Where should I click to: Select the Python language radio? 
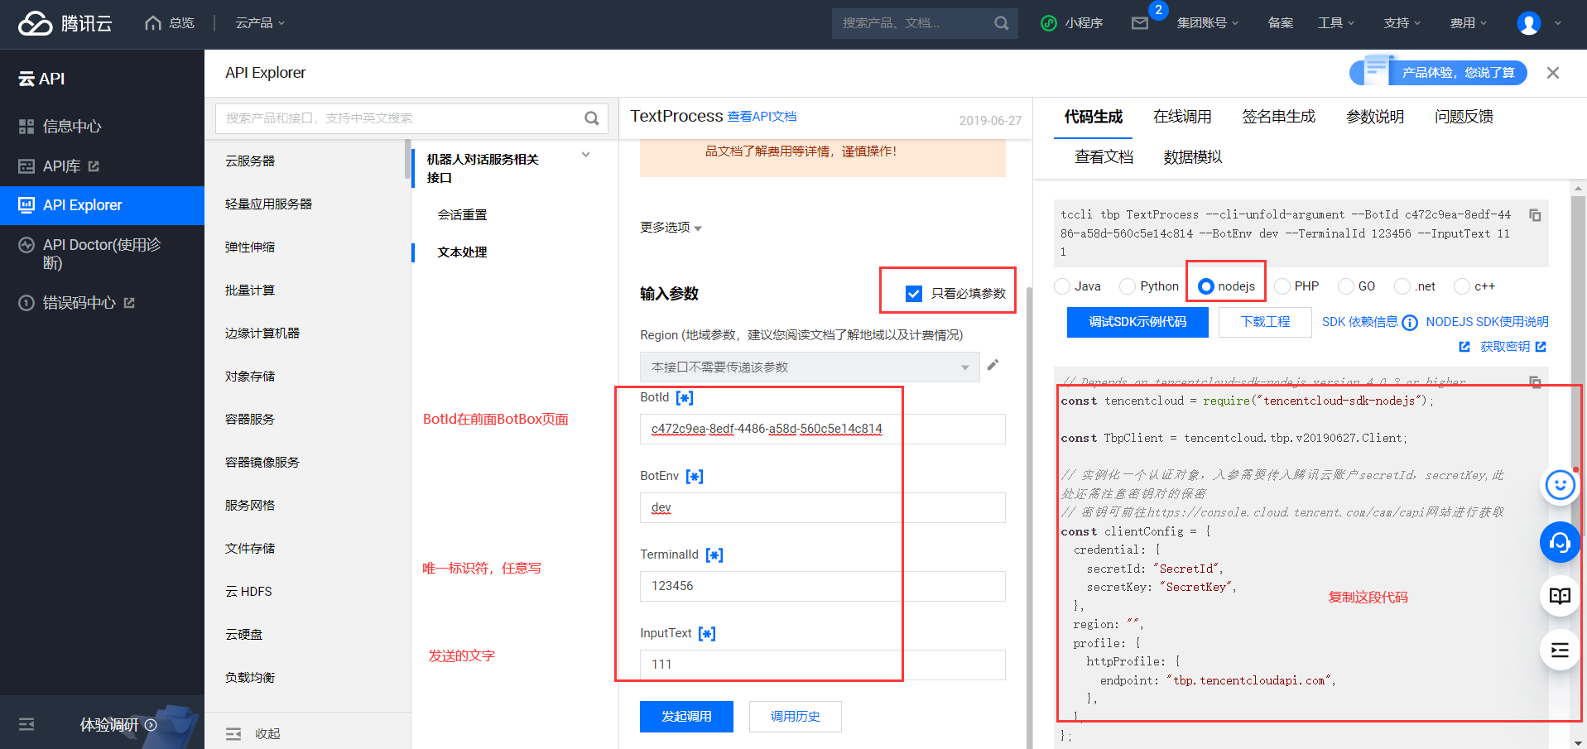point(1128,286)
